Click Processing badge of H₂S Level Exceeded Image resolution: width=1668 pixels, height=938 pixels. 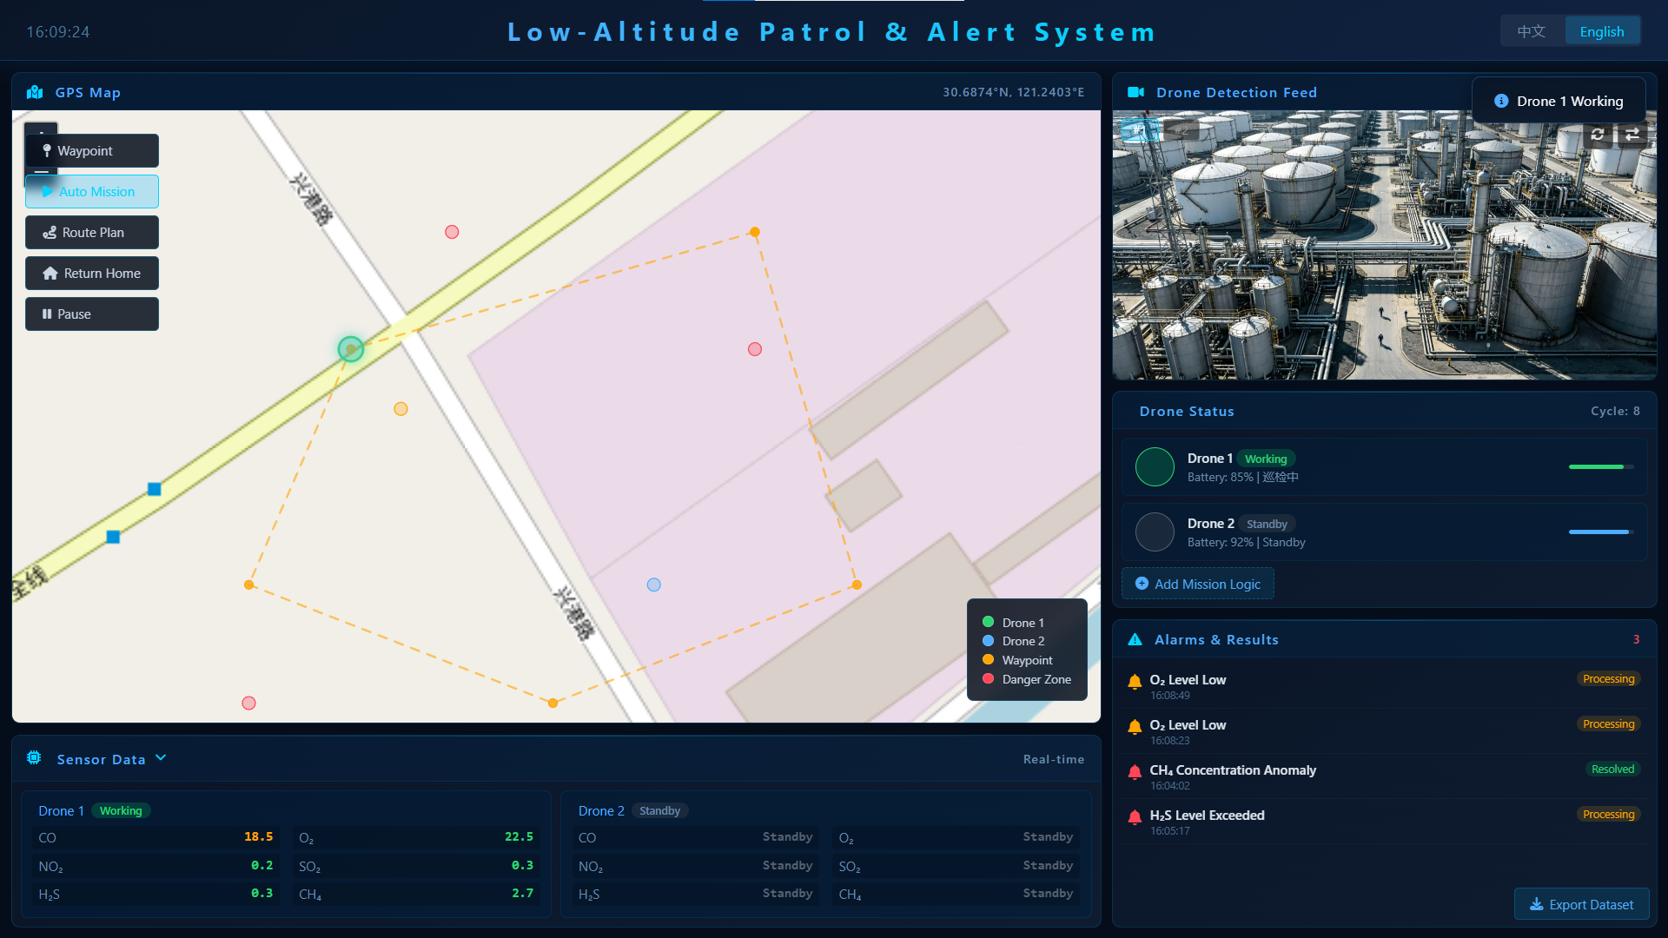1608,814
